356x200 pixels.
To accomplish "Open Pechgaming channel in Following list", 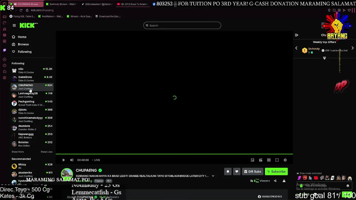I will [32, 103].
